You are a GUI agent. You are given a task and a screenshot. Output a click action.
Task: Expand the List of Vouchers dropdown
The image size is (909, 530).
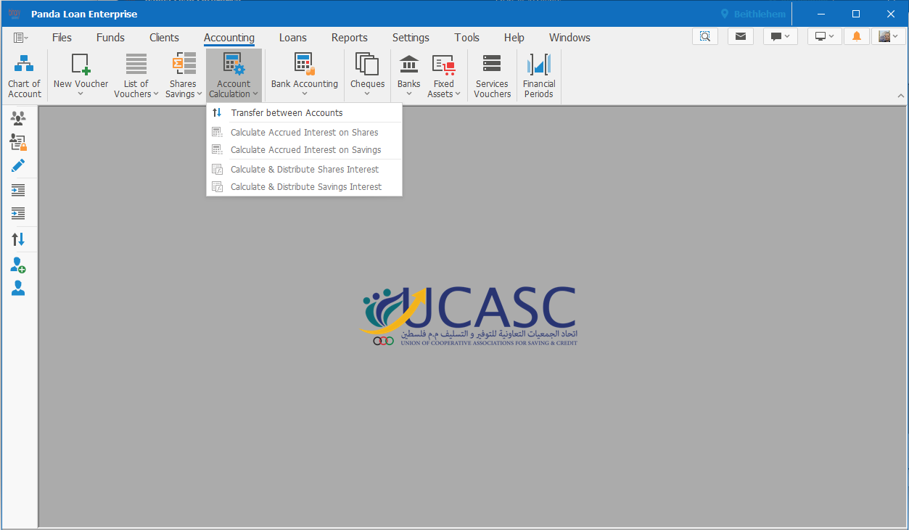155,94
